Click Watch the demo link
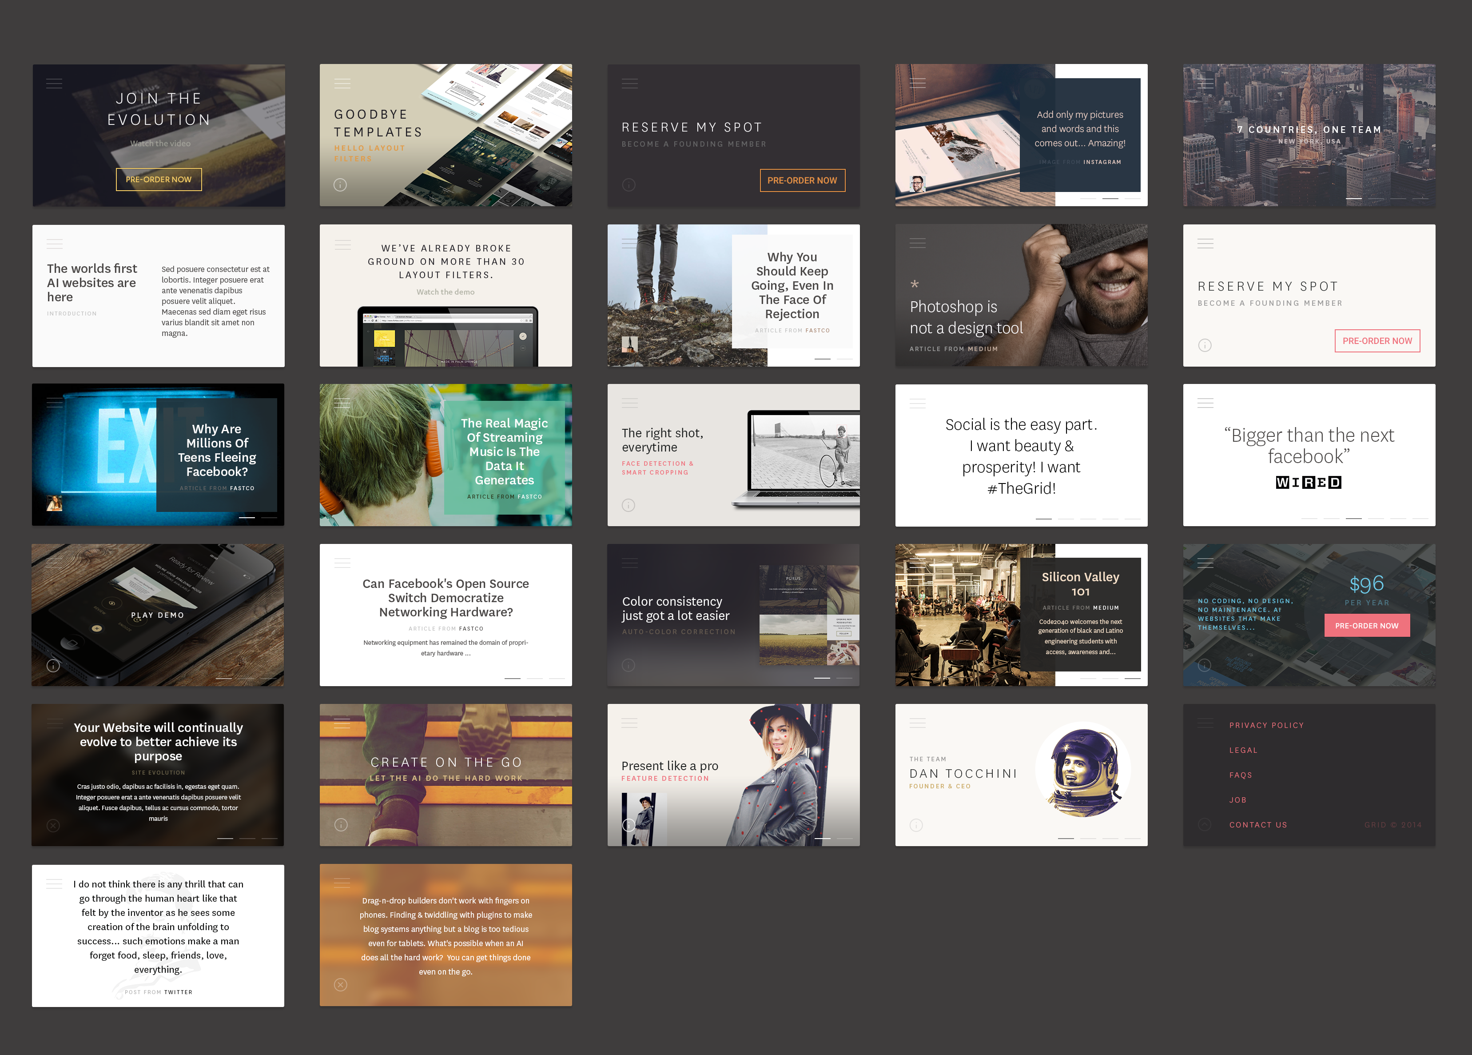The height and width of the screenshot is (1055, 1472). click(445, 292)
